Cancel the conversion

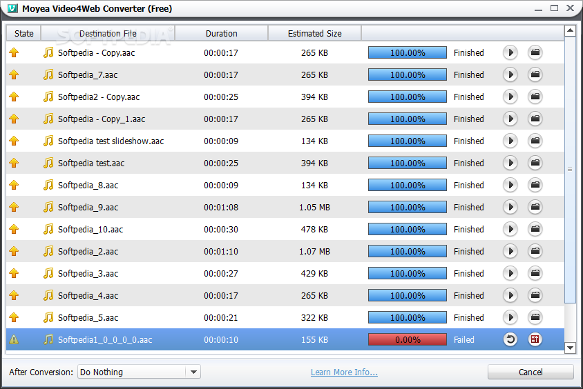coord(531,372)
